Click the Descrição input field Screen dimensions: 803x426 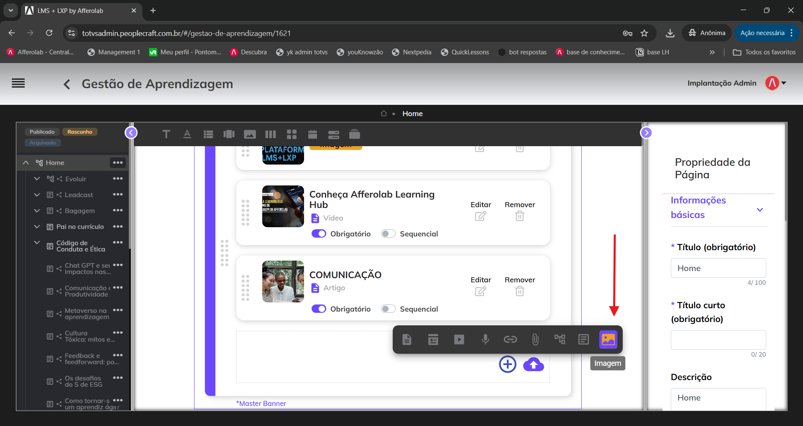tap(718, 399)
